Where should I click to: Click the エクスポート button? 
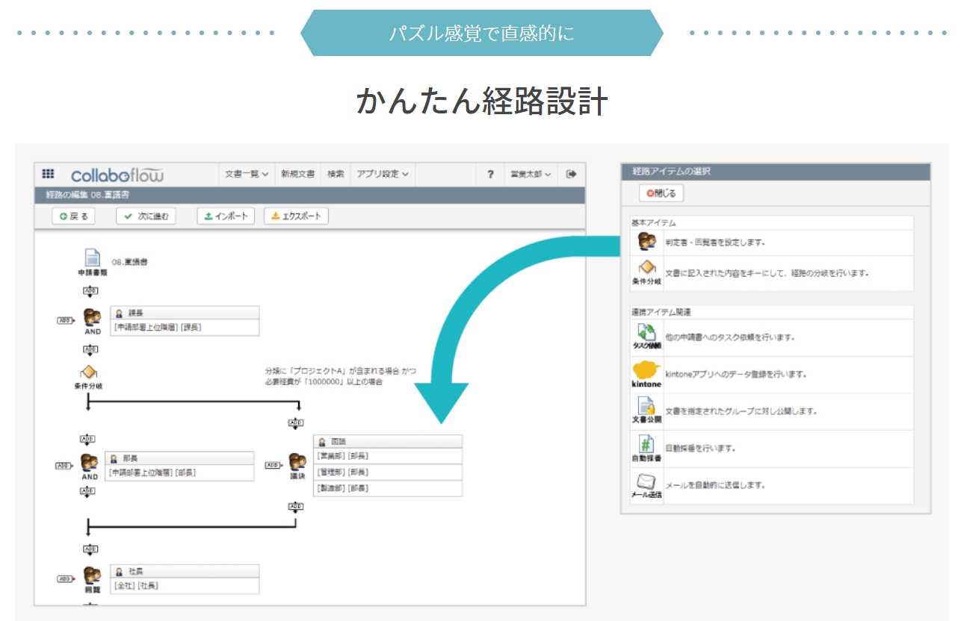(296, 216)
